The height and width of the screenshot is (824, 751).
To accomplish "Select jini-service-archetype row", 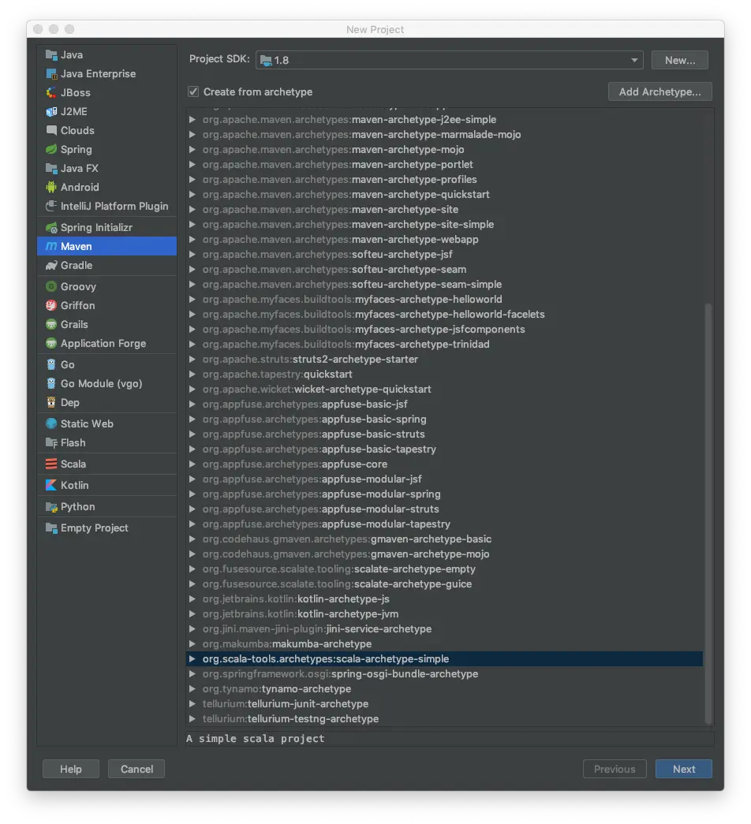I will tap(445, 628).
